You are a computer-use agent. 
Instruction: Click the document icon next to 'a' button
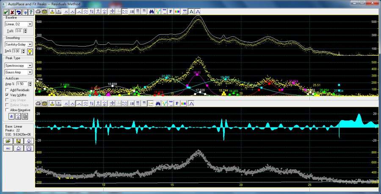coord(25,116)
